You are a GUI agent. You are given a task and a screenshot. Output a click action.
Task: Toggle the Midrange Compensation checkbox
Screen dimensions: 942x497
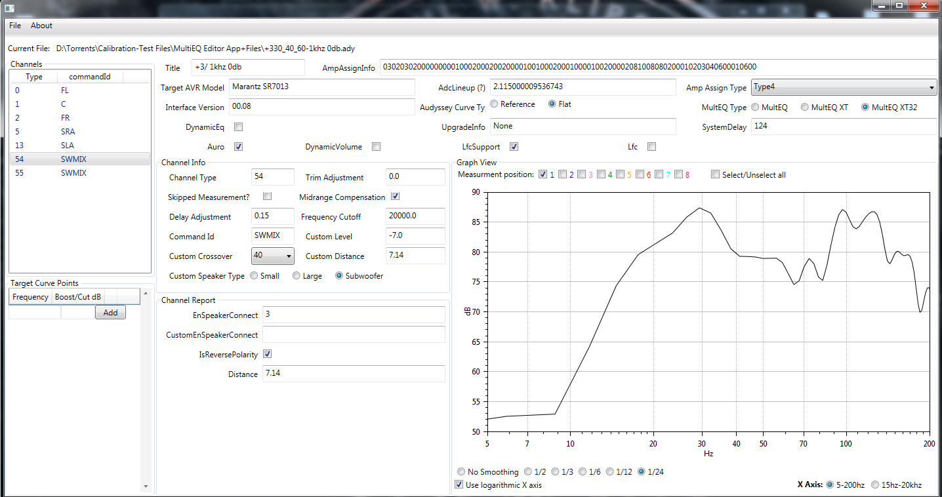click(x=396, y=197)
